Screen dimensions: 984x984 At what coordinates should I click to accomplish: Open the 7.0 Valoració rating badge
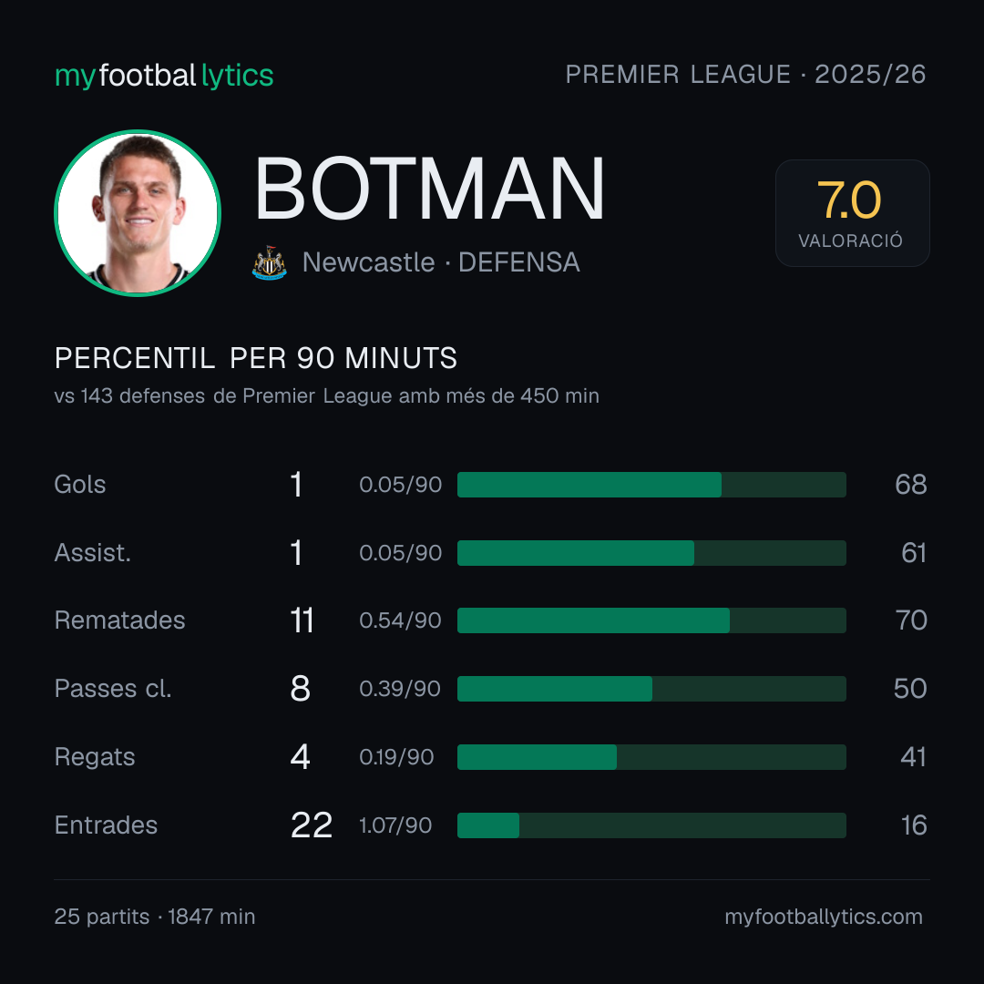[x=852, y=213]
